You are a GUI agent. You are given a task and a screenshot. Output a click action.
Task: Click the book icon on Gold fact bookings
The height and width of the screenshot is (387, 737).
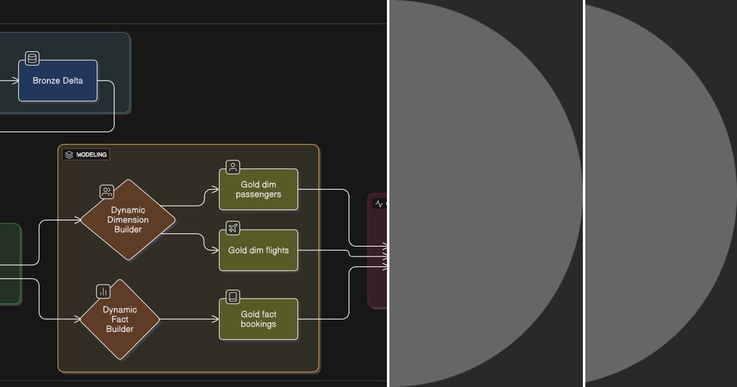pos(232,297)
